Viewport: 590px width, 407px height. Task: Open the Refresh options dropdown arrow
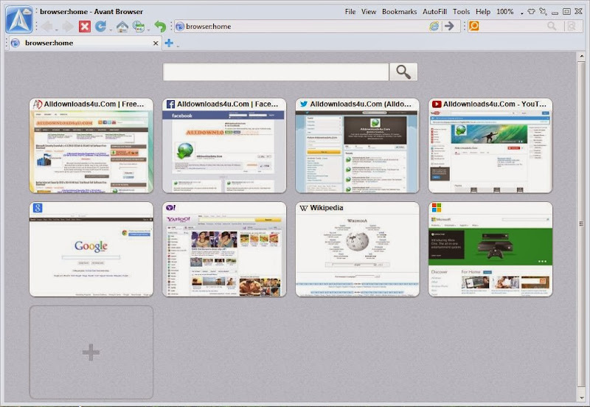pos(110,29)
